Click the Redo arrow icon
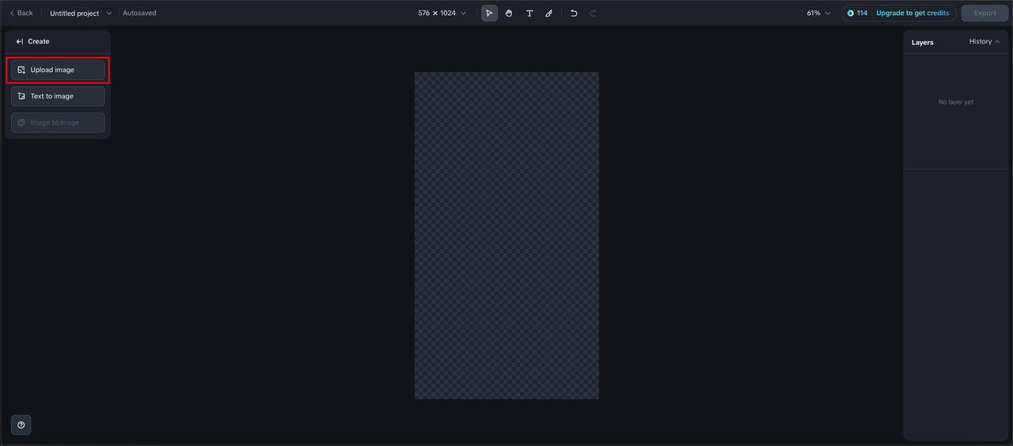 coord(593,13)
